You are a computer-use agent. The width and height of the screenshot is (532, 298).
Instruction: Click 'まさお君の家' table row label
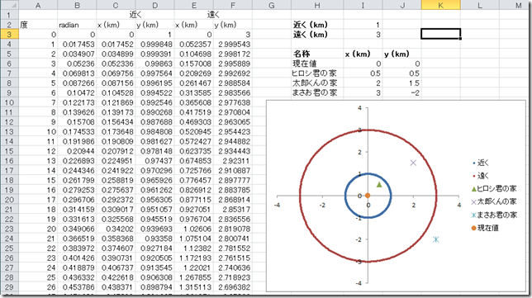click(x=317, y=92)
